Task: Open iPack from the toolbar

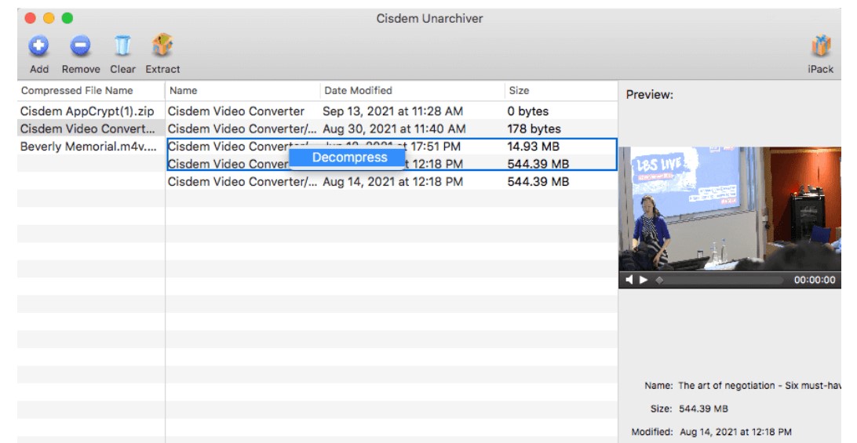Action: pos(820,46)
